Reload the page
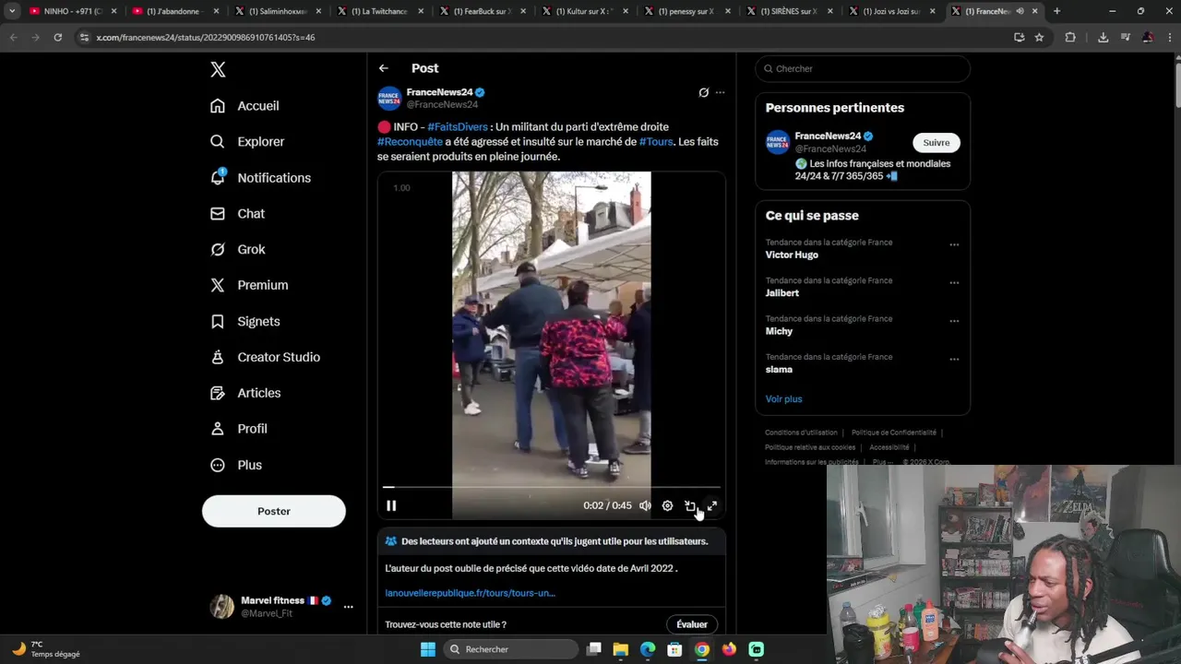Screen dimensions: 1181x664 pyautogui.click(x=57, y=37)
